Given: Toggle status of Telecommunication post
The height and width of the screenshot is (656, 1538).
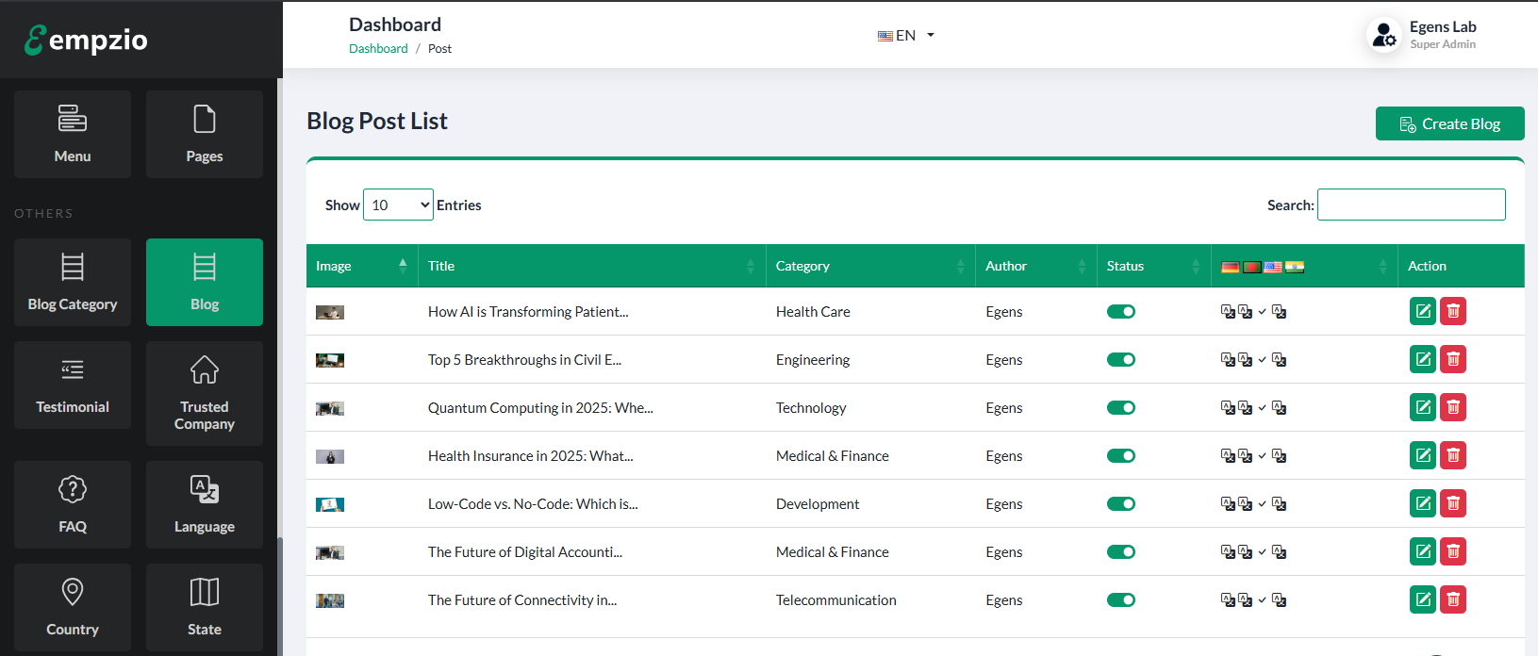Looking at the screenshot, I should tap(1120, 600).
